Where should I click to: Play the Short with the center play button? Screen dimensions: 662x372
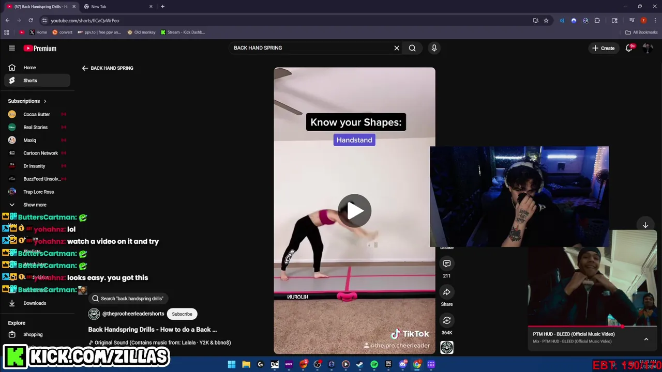tap(354, 211)
